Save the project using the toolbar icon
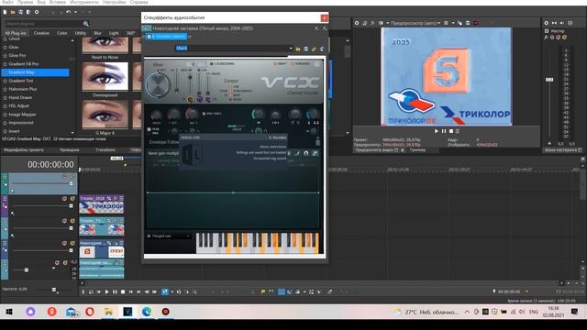The image size is (587, 330). (20, 12)
